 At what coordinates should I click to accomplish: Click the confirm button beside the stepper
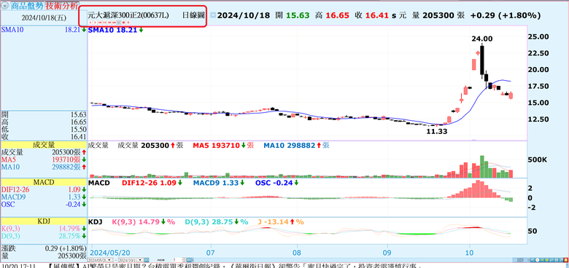[189, 260]
